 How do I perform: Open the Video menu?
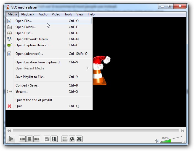(x=56, y=14)
